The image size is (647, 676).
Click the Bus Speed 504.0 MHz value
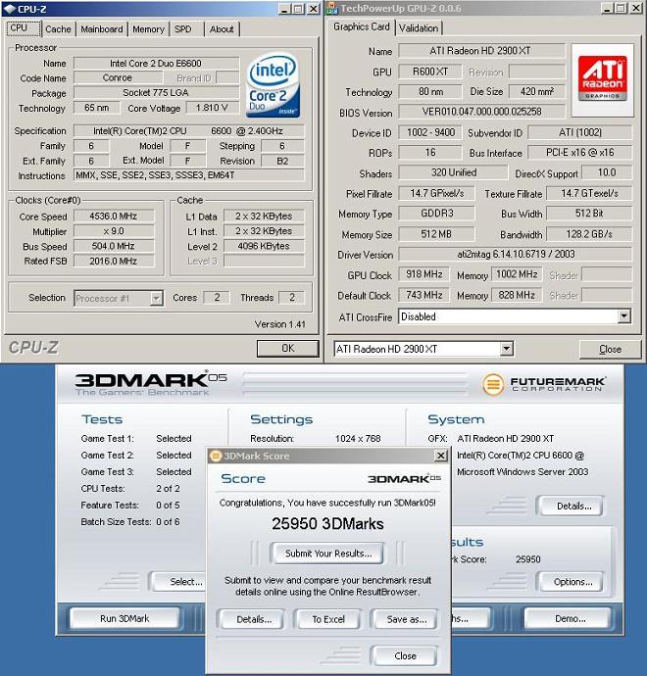click(x=114, y=246)
